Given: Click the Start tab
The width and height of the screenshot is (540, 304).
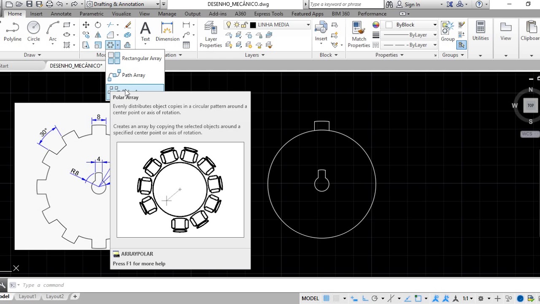Looking at the screenshot, I should [x=4, y=65].
